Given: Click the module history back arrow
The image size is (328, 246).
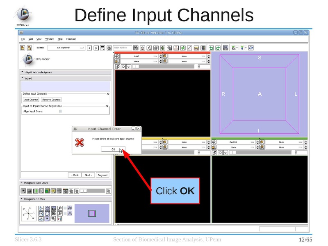Looking at the screenshot, I should [90, 48].
